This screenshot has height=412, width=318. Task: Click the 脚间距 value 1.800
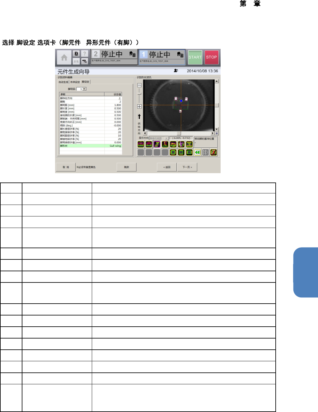pyautogui.click(x=118, y=105)
